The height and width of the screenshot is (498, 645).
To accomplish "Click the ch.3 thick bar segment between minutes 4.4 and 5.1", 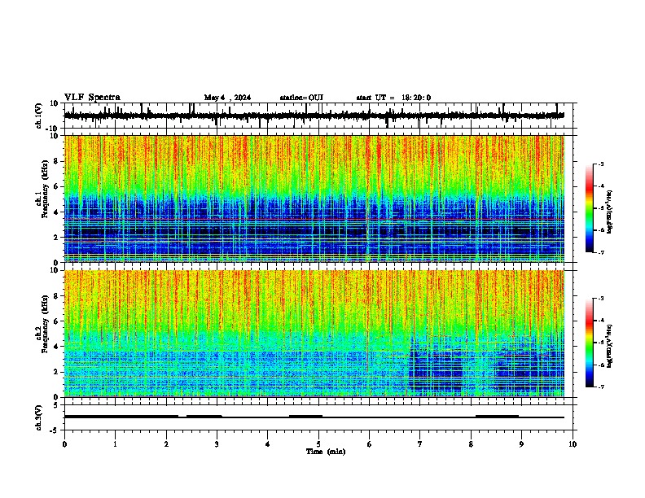I will point(305,417).
